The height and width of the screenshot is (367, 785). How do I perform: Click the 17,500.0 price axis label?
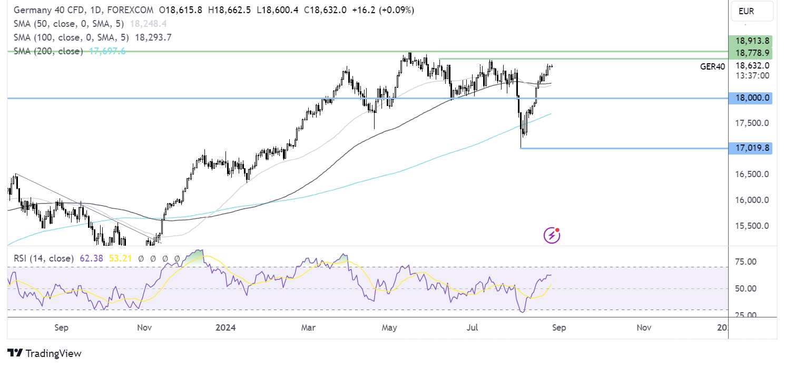(752, 123)
